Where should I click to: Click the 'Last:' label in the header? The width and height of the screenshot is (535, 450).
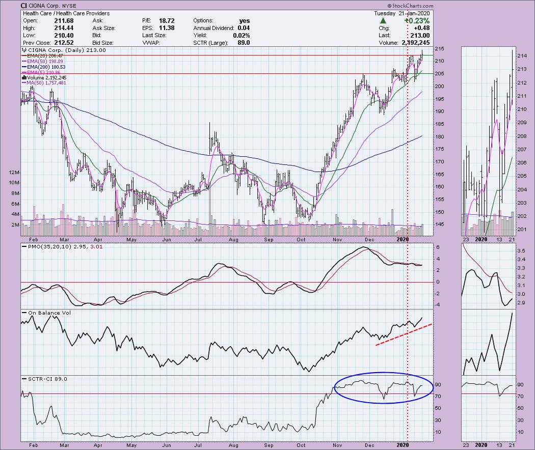[385, 36]
